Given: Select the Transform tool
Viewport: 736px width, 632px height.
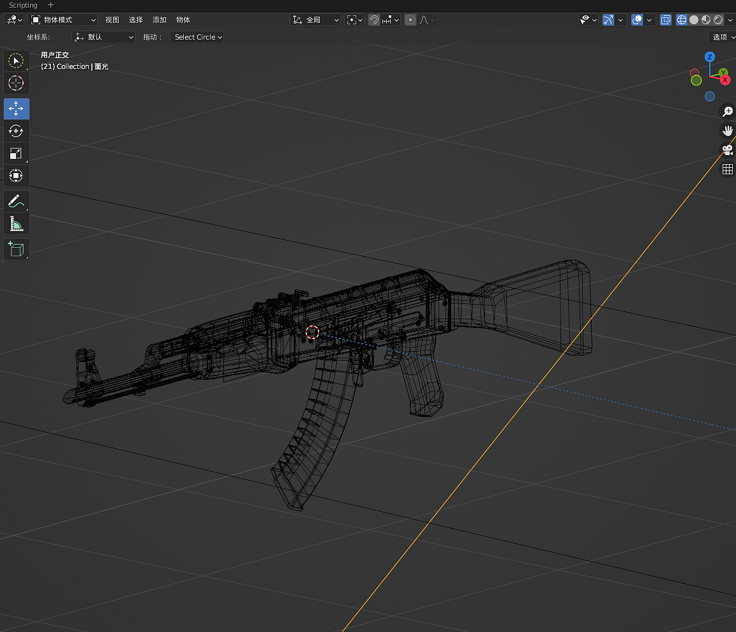Looking at the screenshot, I should point(16,176).
